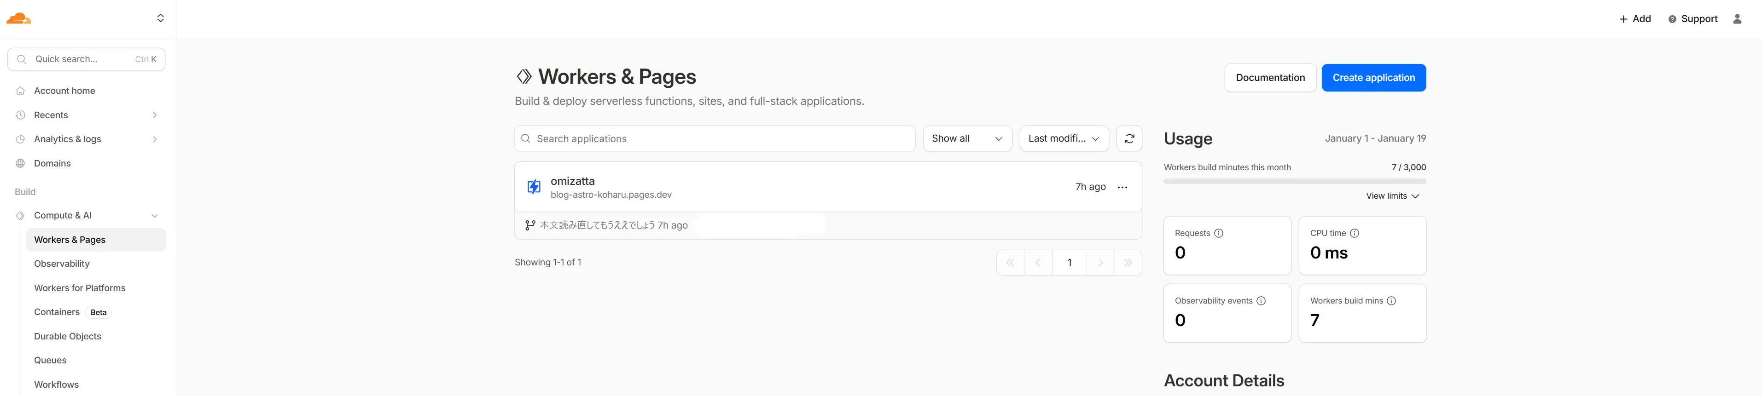Open the Last modified sort dropdown
This screenshot has height=396, width=1762.
pyautogui.click(x=1063, y=138)
